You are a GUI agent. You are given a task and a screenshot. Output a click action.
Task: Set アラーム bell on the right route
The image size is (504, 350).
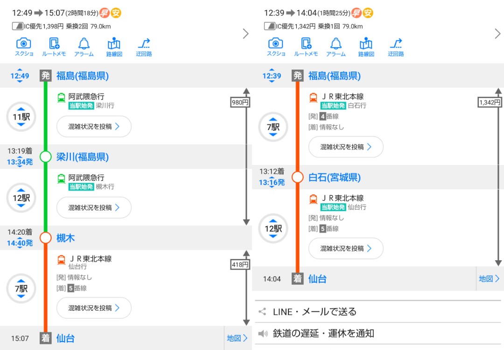pos(336,47)
